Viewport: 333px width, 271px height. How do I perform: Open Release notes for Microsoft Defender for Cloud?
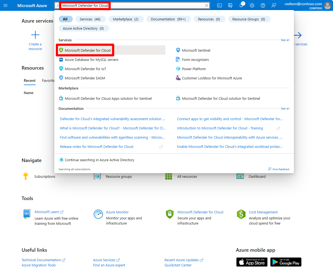[x=96, y=147]
